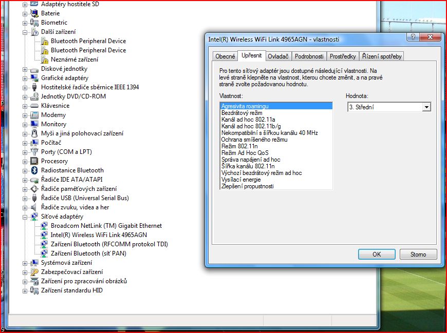Select Agresivita roamingu property
447x333 pixels.
276,106
